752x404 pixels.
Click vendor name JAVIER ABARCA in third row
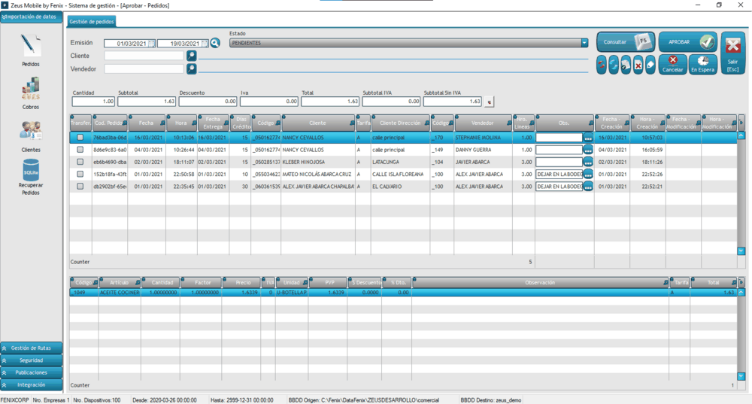point(475,163)
